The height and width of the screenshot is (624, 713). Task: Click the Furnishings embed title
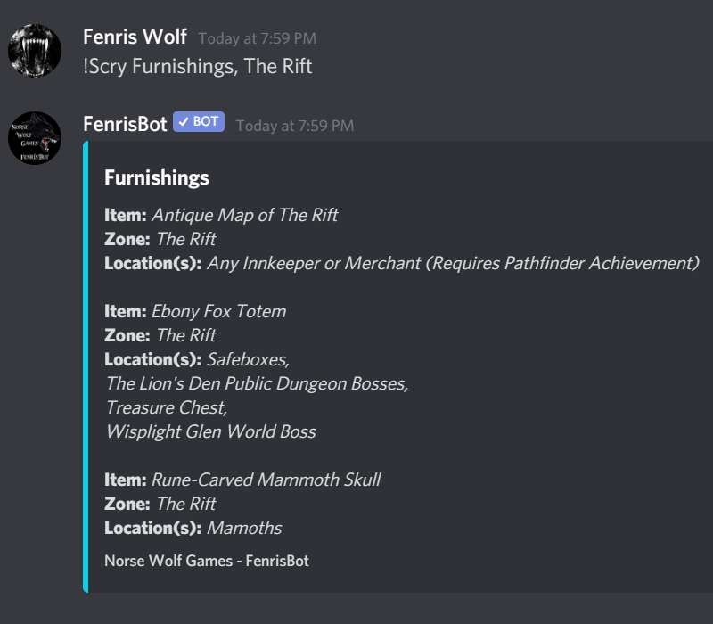(157, 177)
